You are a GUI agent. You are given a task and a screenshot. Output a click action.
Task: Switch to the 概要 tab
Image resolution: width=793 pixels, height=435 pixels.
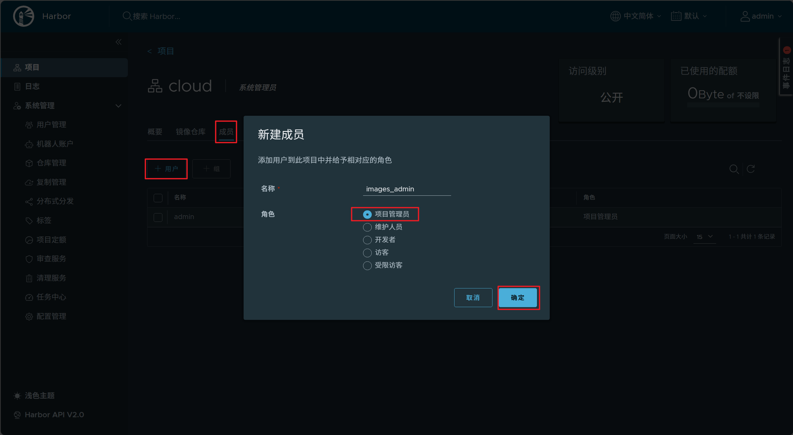click(155, 132)
